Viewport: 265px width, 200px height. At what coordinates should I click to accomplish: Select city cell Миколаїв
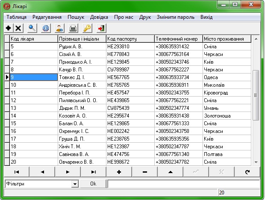(227, 85)
